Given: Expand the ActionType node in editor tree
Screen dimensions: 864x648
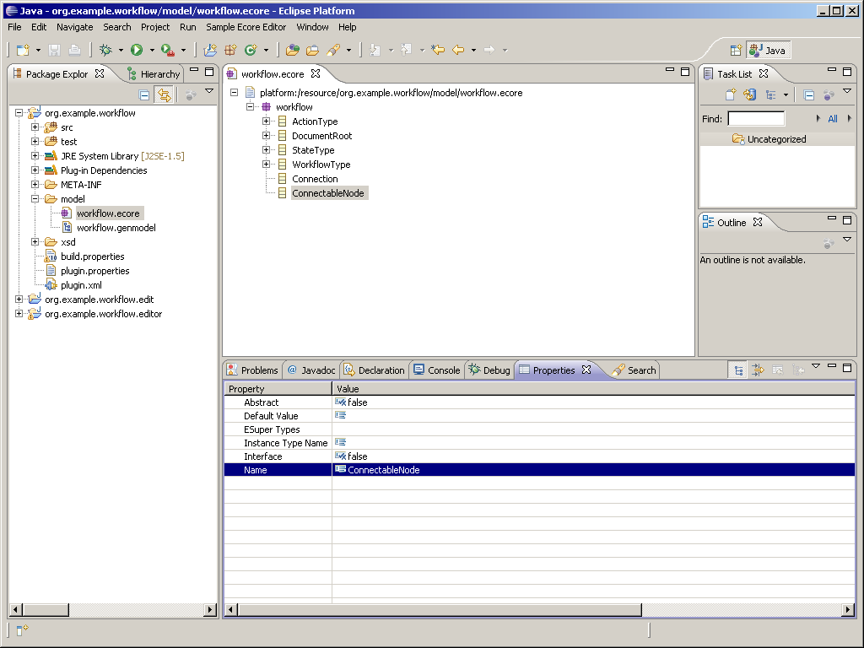Looking at the screenshot, I should click(267, 121).
